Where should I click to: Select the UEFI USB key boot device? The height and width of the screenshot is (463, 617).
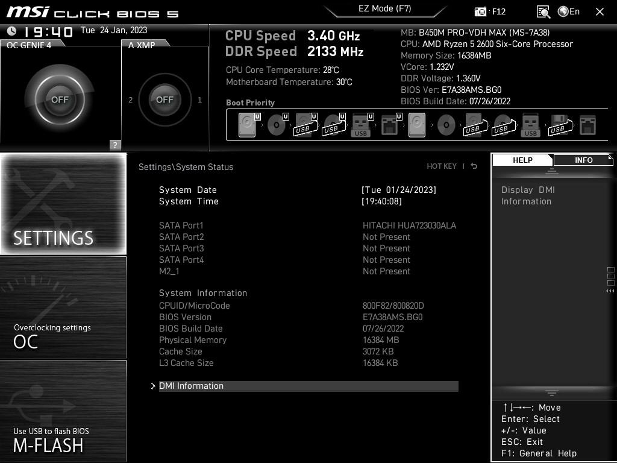tap(362, 125)
